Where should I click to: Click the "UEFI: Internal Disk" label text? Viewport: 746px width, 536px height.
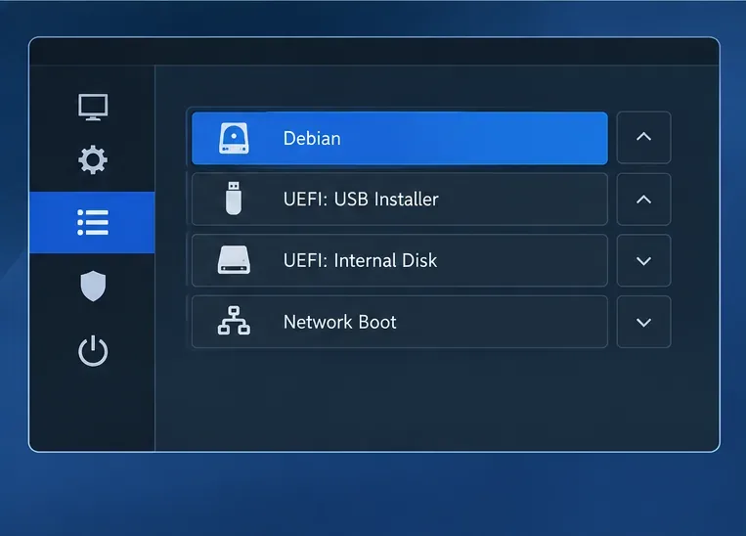[360, 260]
